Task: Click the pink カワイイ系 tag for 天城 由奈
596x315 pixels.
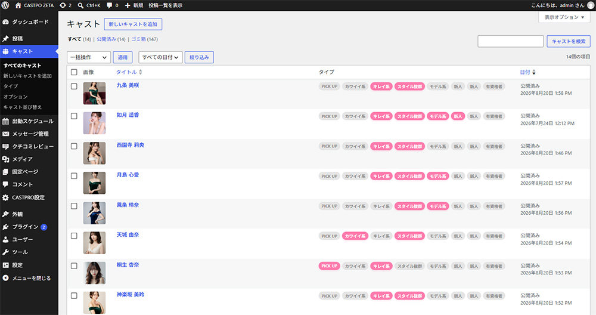Action: [355, 236]
